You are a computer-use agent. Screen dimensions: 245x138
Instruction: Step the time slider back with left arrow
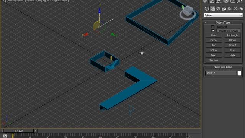point(2,131)
